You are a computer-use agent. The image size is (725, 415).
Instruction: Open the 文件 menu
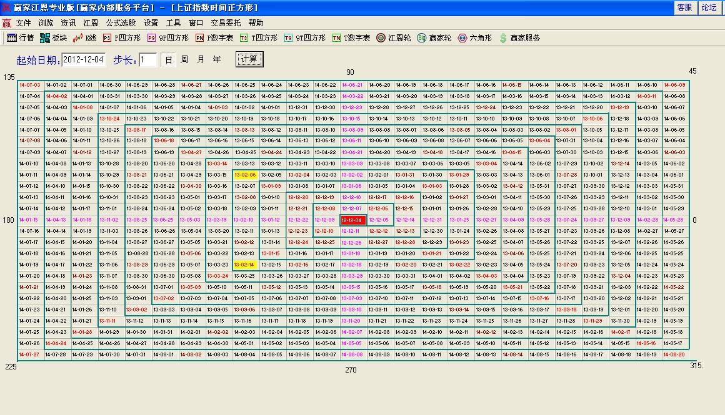click(23, 22)
